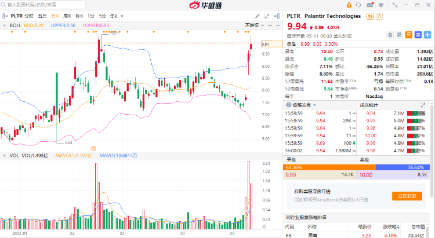Select the pencil drawing tool icon
This screenshot has height=238, width=435.
pos(258,16)
